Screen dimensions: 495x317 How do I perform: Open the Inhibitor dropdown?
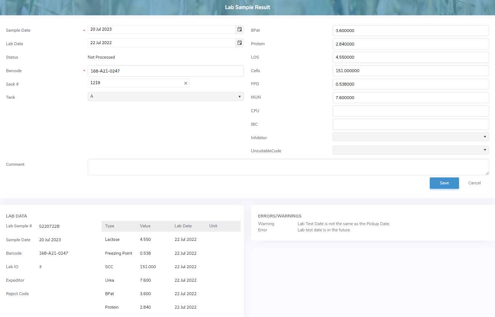(411, 137)
